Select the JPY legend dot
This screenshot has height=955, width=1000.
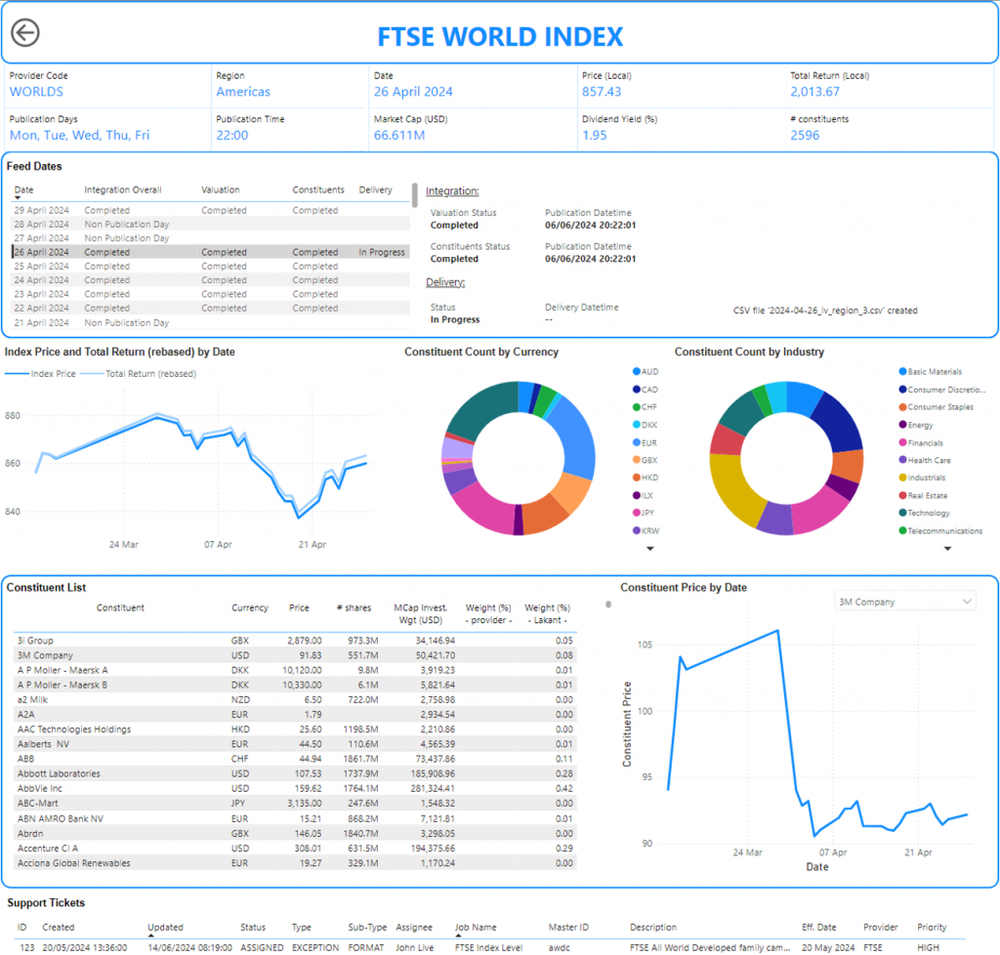tap(636, 513)
